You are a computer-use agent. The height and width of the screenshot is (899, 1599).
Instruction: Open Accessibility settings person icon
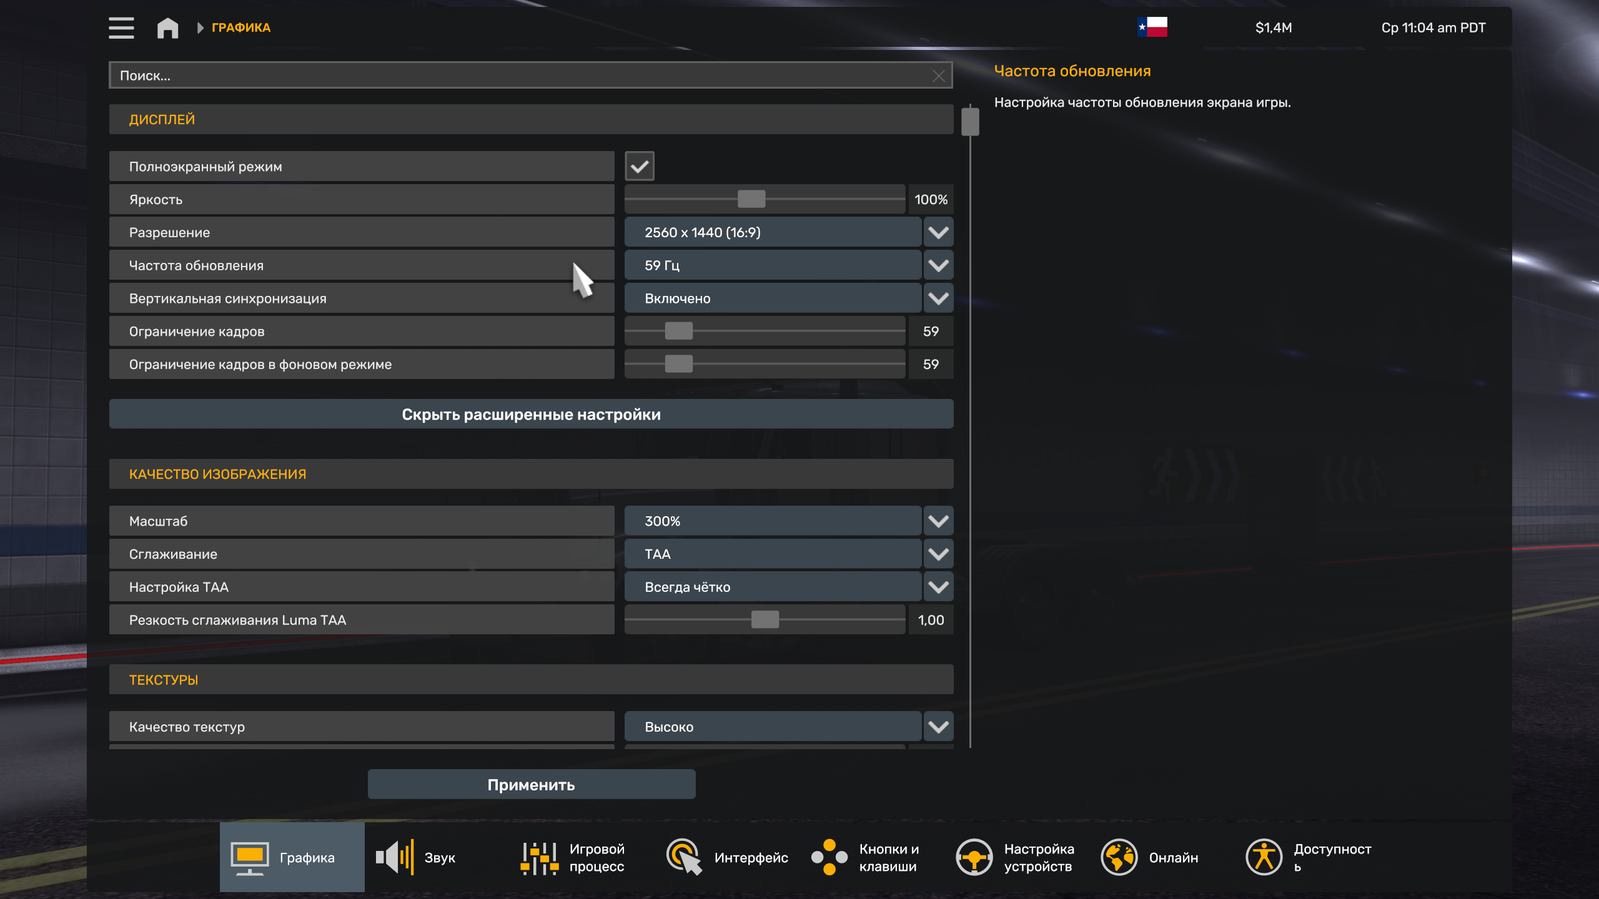(1264, 857)
